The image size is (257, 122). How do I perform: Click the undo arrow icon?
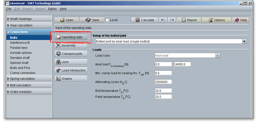pyautogui.click(x=163, y=20)
